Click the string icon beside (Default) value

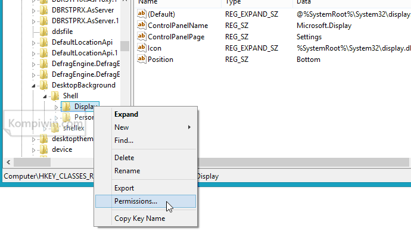(x=142, y=14)
